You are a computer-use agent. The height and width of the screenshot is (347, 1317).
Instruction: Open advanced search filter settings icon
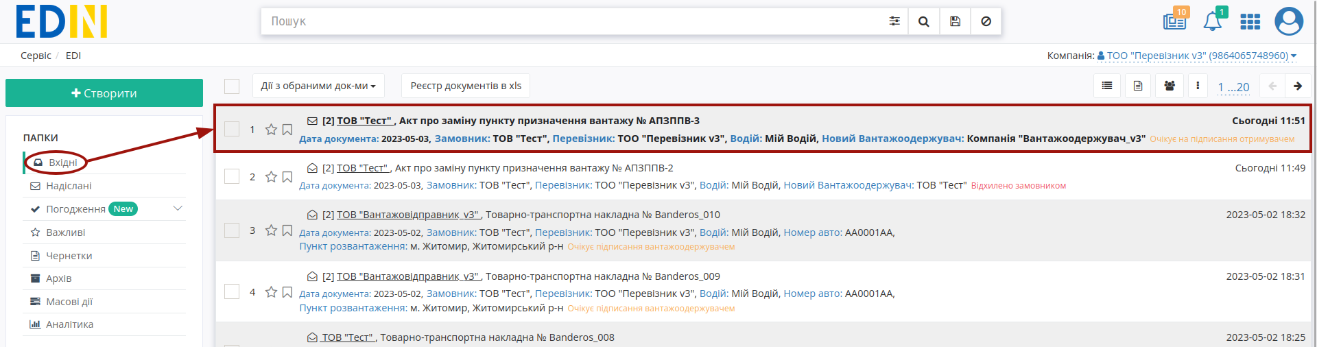click(894, 21)
